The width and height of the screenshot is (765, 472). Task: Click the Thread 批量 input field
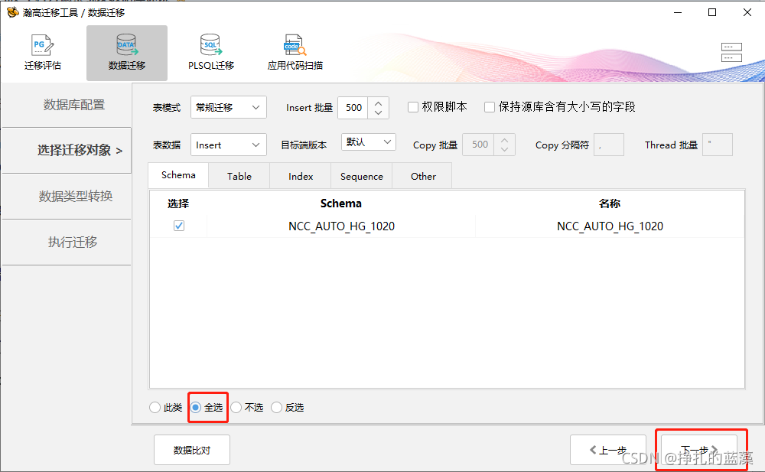coord(718,145)
